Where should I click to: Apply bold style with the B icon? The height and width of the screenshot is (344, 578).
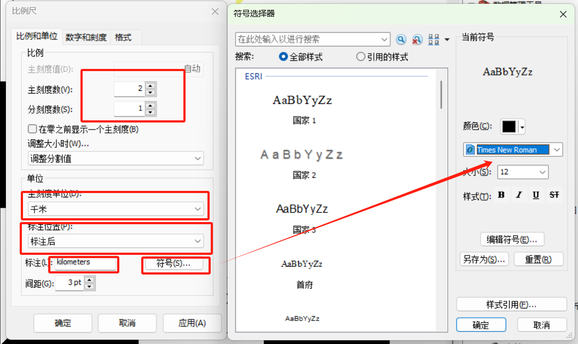tap(501, 195)
